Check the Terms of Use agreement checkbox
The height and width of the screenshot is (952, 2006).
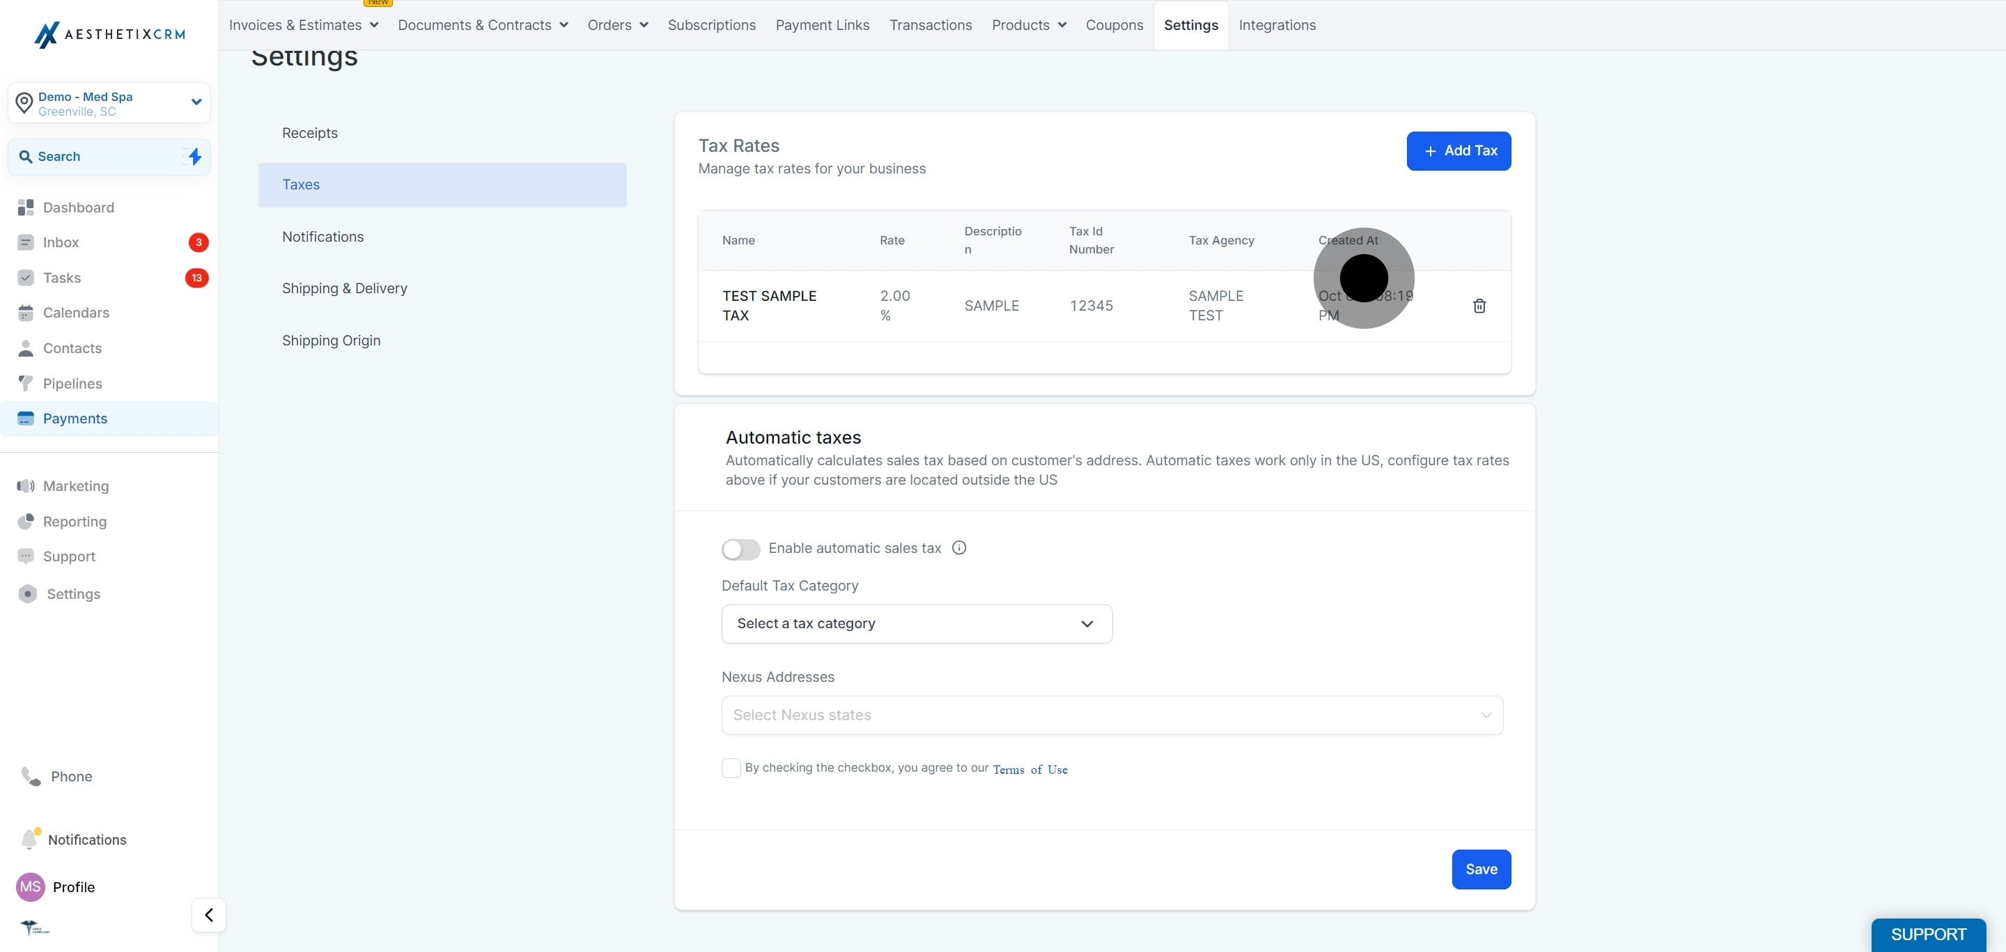(731, 768)
